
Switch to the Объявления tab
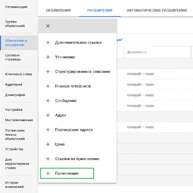tap(58, 10)
